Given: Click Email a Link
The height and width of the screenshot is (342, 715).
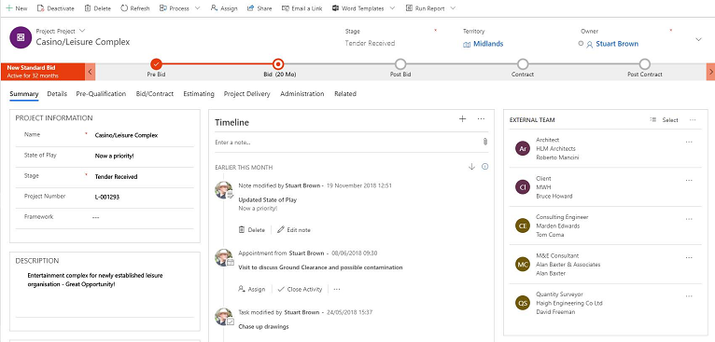Looking at the screenshot, I should 301,8.
